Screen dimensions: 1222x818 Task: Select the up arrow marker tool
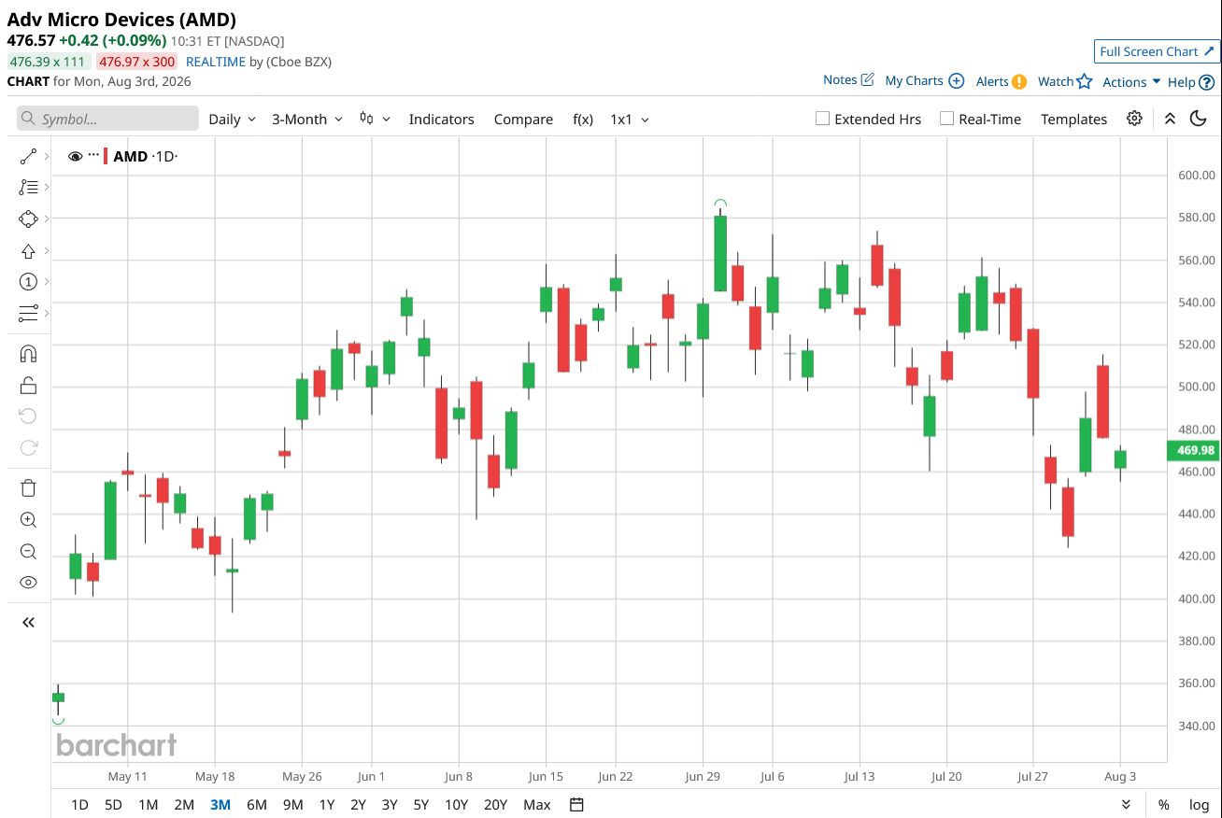click(28, 250)
